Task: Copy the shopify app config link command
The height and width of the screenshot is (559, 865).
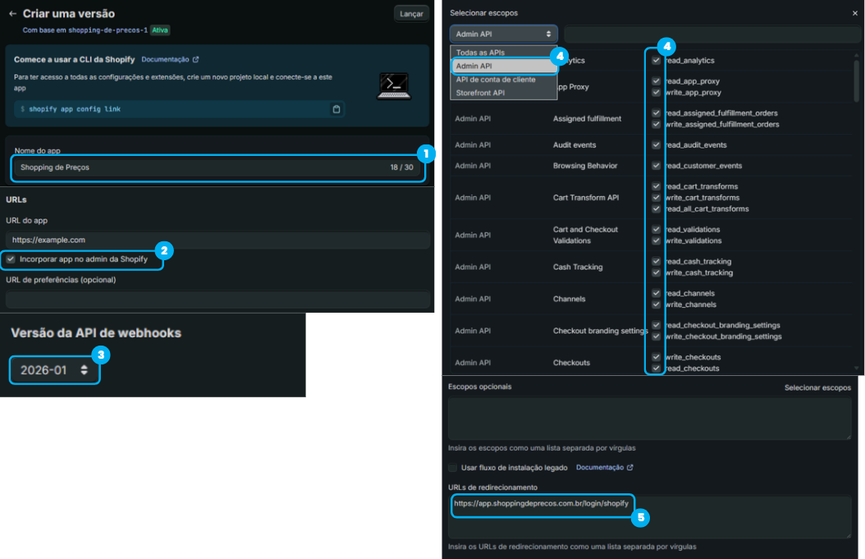Action: tap(336, 109)
